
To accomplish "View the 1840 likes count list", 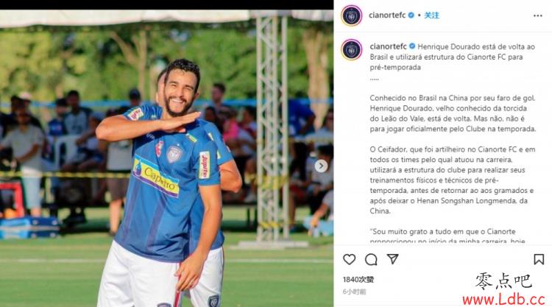I will [x=358, y=280].
